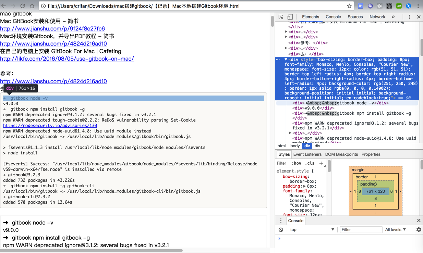Image resolution: width=423 pixels, height=253 pixels.
Task: Click the green CORS extension icon
Action: [x=399, y=6]
